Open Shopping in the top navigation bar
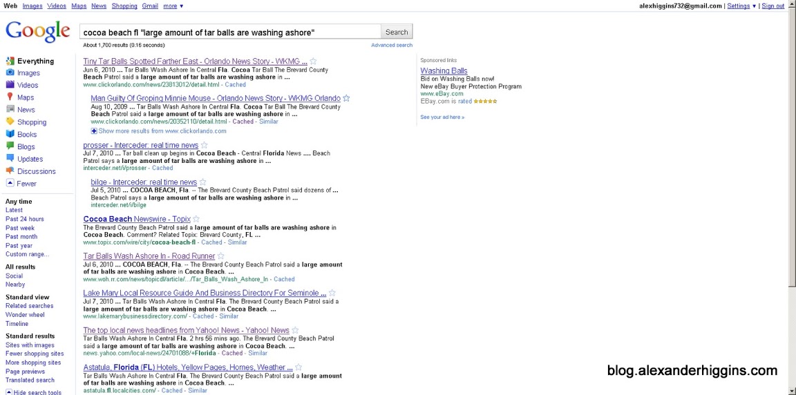 pyautogui.click(x=124, y=6)
